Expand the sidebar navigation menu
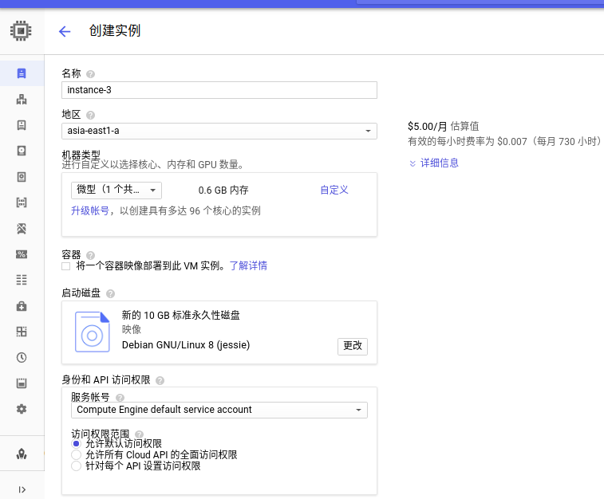The height and width of the screenshot is (499, 604). pyautogui.click(x=22, y=489)
